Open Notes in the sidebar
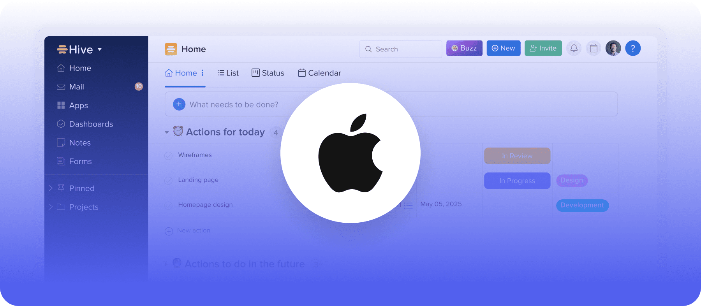The height and width of the screenshot is (306, 701). click(x=80, y=143)
